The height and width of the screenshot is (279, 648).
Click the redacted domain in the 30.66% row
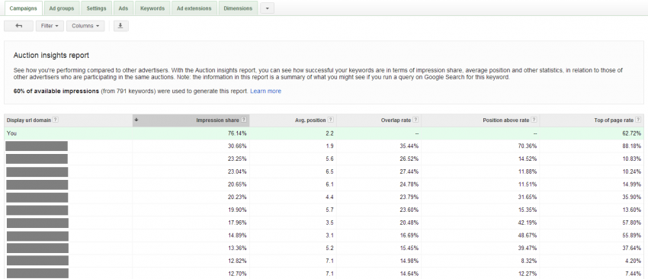pyautogui.click(x=37, y=146)
